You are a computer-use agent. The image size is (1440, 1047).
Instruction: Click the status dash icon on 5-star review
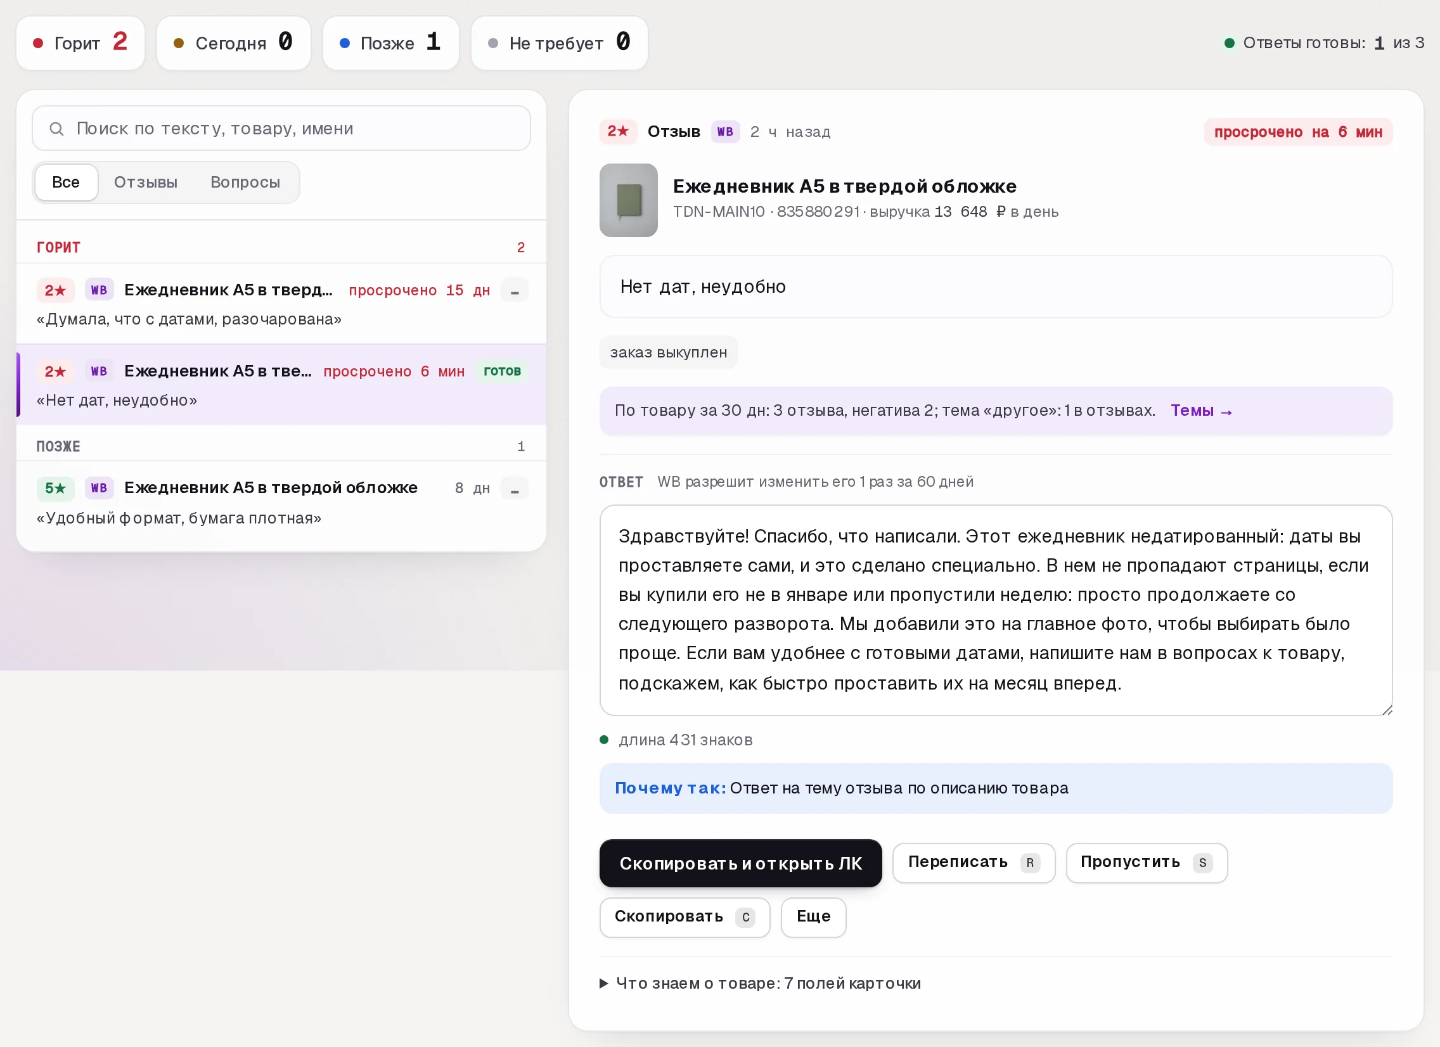pos(514,488)
